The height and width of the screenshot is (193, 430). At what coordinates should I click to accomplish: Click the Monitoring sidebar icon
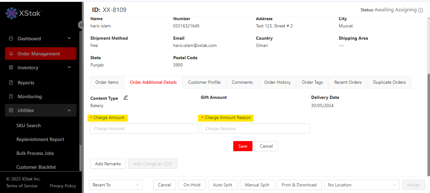coord(11,97)
